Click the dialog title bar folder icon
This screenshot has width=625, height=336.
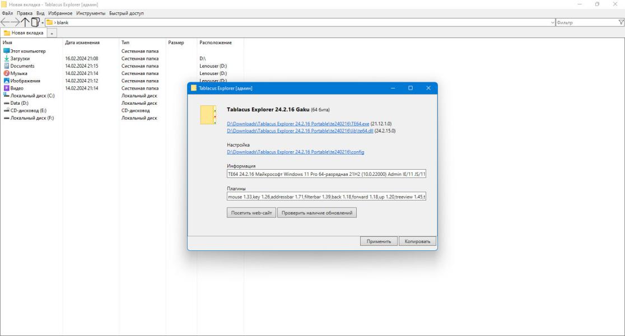[x=194, y=88]
